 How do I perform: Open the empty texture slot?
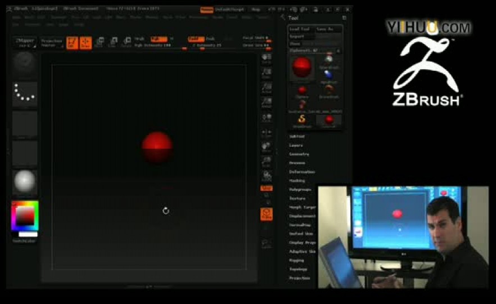coord(25,153)
